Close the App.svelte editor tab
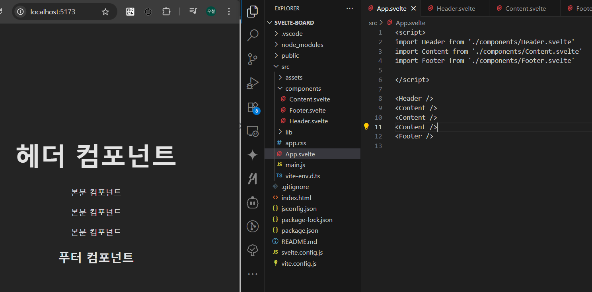The width and height of the screenshot is (592, 292). [x=413, y=8]
